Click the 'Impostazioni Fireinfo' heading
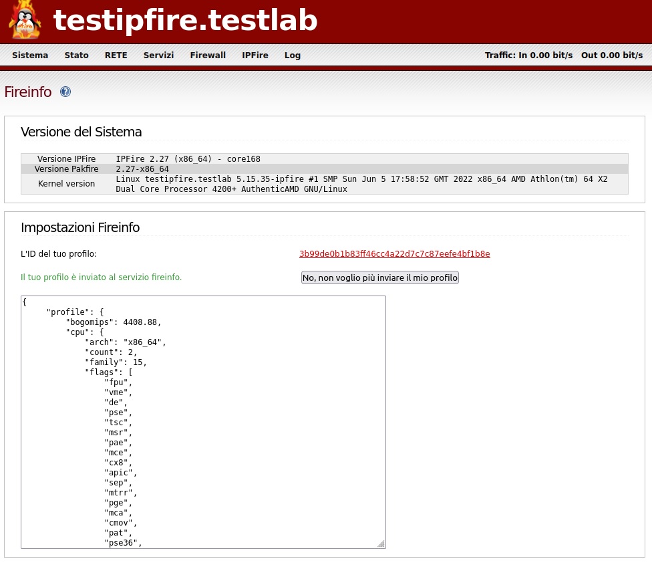 [x=80, y=227]
